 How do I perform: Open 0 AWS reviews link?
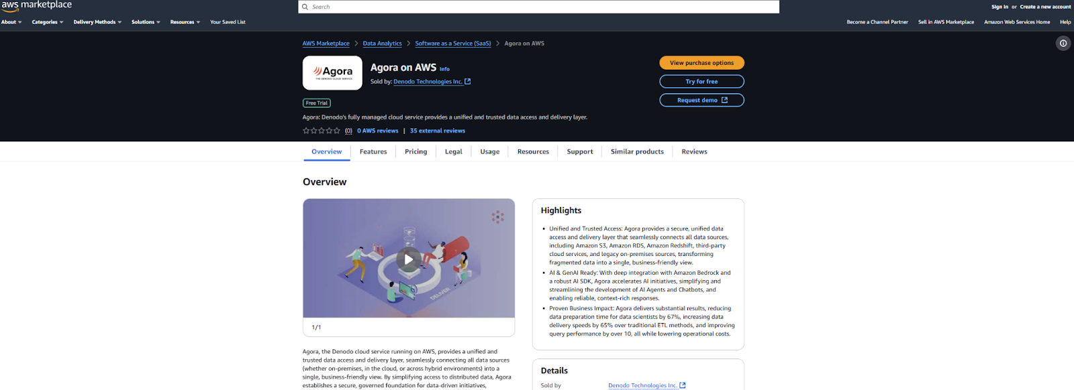pos(377,131)
